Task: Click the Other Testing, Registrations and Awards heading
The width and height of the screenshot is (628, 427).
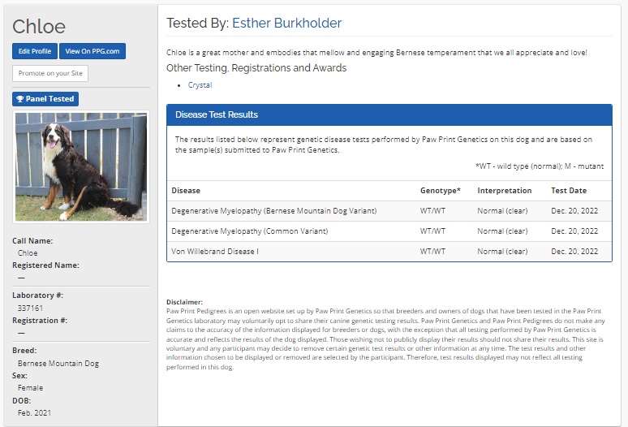Action: pyautogui.click(x=256, y=68)
